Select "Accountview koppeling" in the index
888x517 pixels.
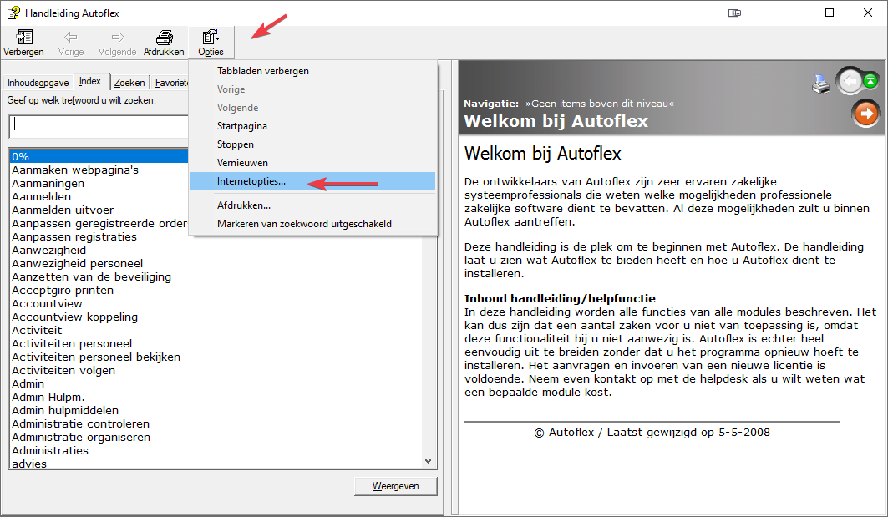pyautogui.click(x=74, y=317)
